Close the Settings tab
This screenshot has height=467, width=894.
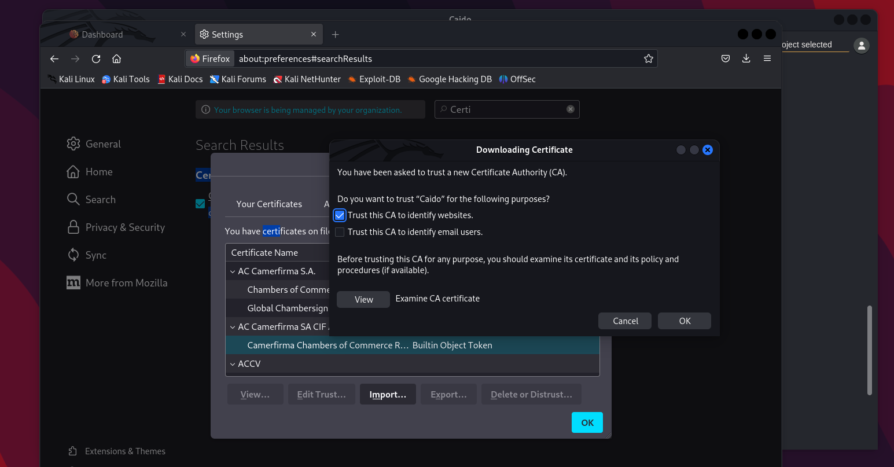pos(314,34)
